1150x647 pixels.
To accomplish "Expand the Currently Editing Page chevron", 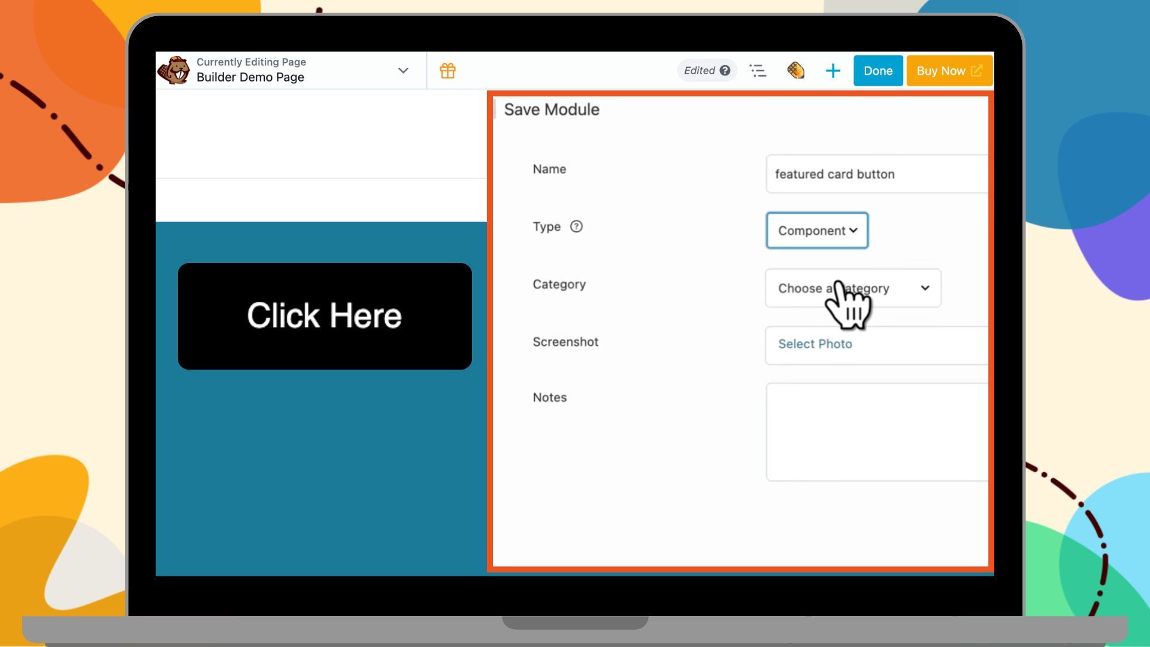I will point(402,70).
